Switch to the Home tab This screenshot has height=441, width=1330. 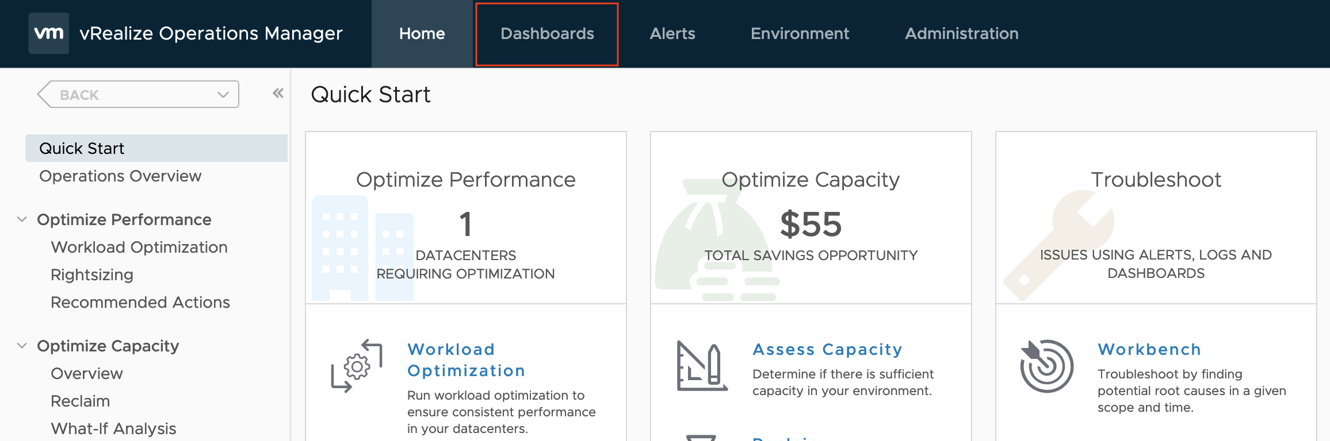point(422,33)
